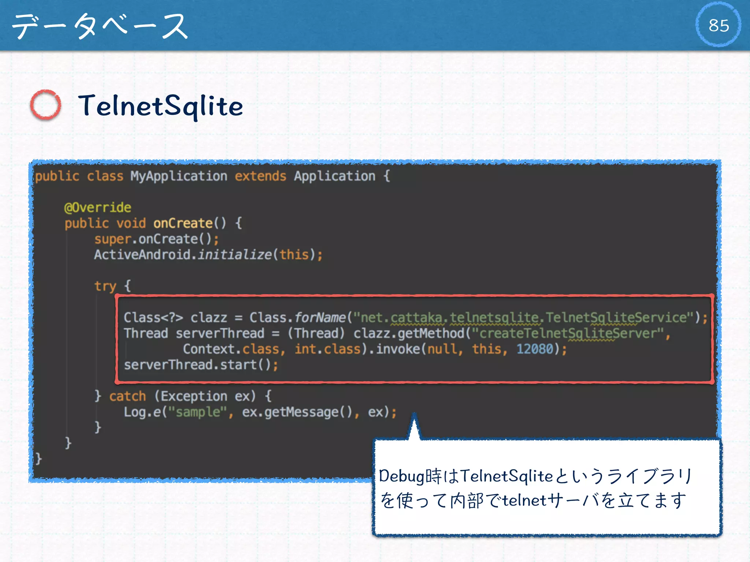Screen dimensions: 750x562
Task: Click the MyApplication class name
Action: (179, 176)
